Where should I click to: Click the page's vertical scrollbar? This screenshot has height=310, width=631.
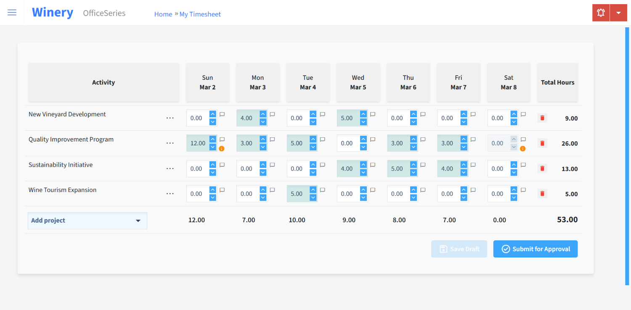627,155
